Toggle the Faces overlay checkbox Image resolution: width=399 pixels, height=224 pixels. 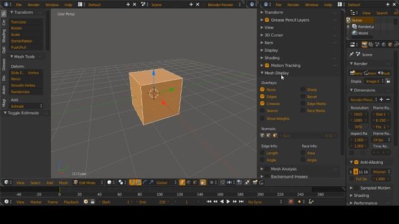pos(262,90)
